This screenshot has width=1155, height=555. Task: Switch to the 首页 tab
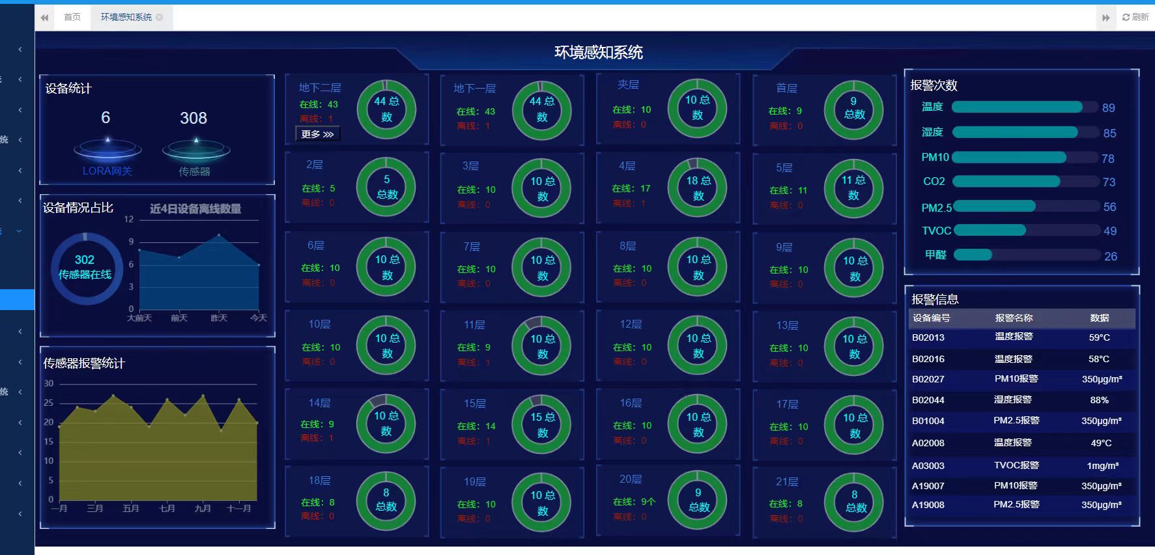[x=72, y=18]
